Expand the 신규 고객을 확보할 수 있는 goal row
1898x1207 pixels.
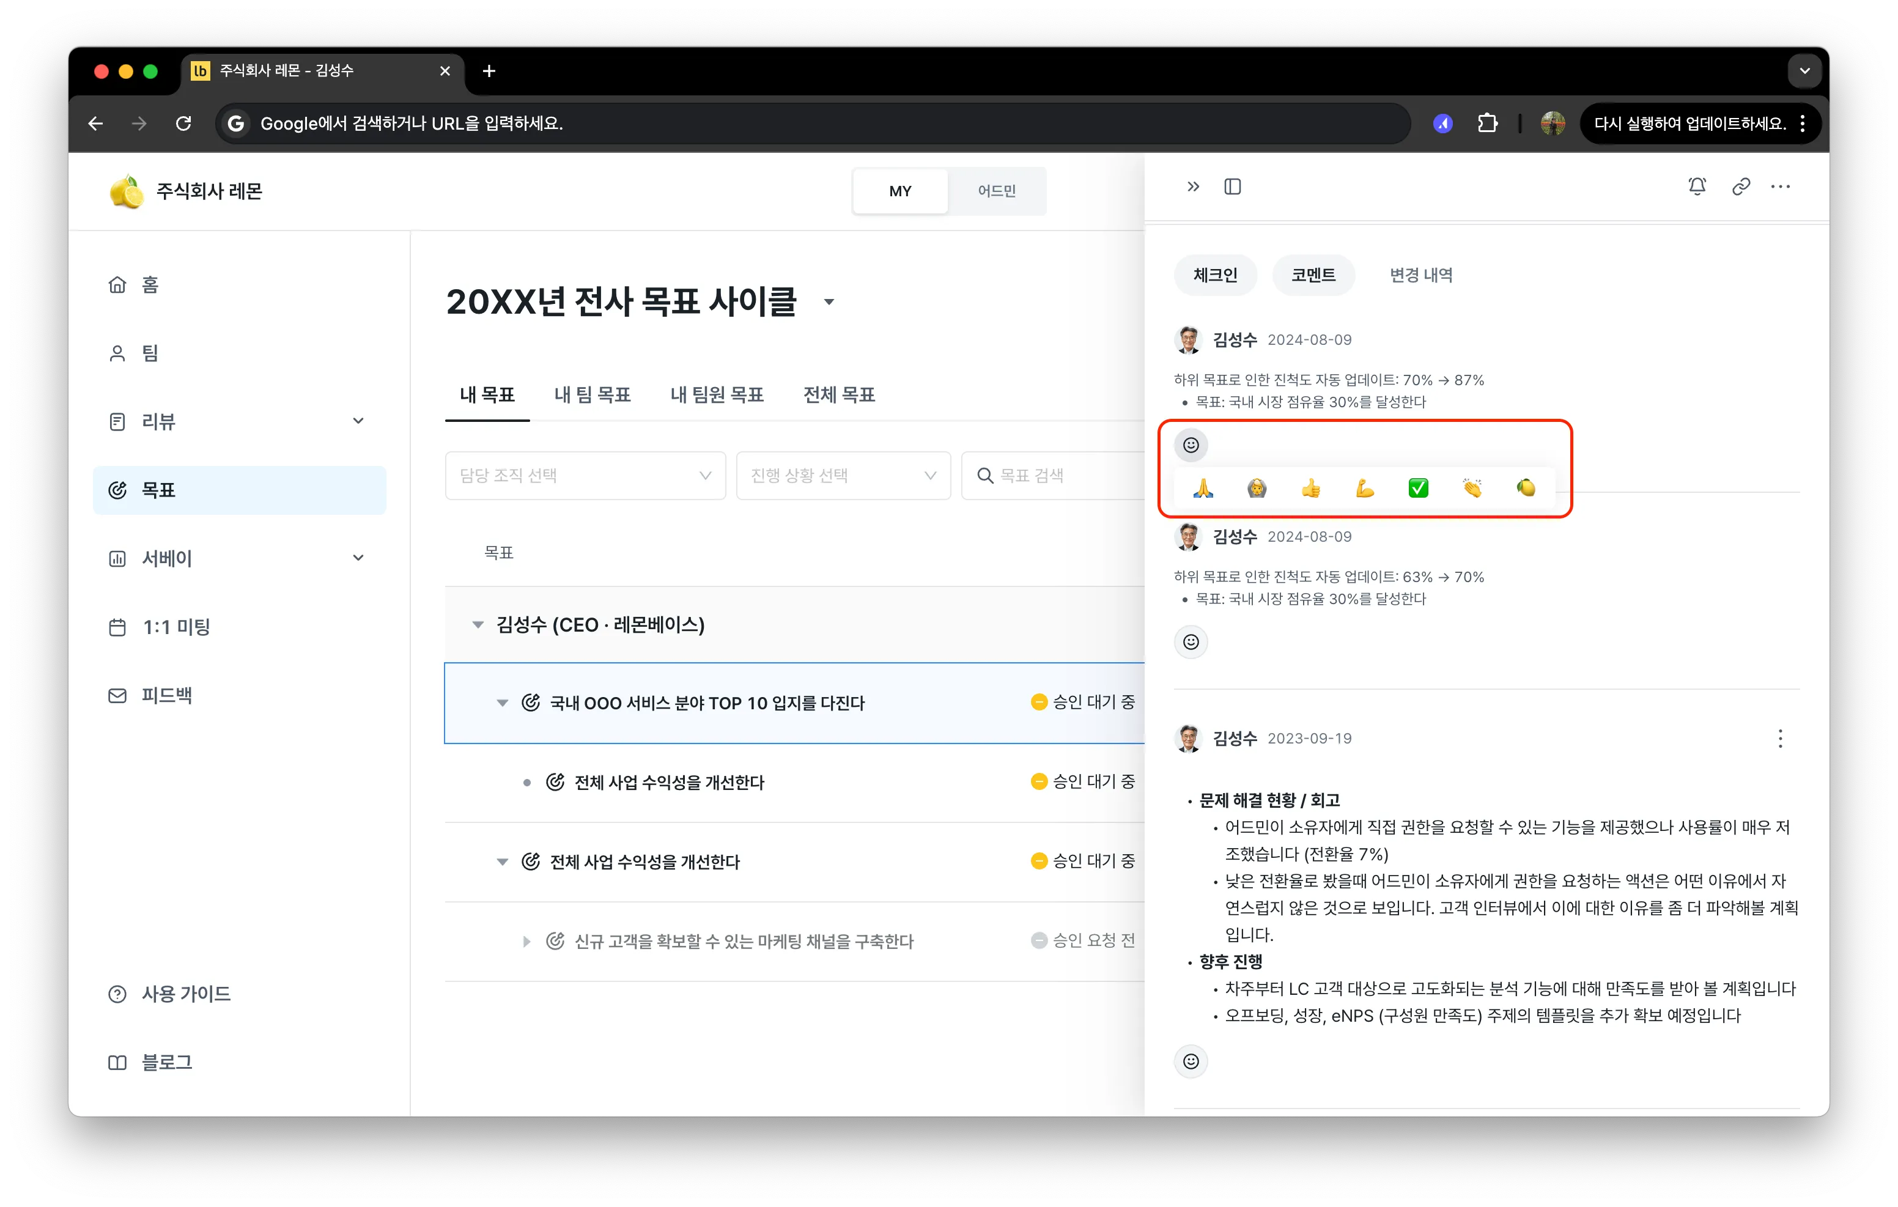tap(526, 941)
